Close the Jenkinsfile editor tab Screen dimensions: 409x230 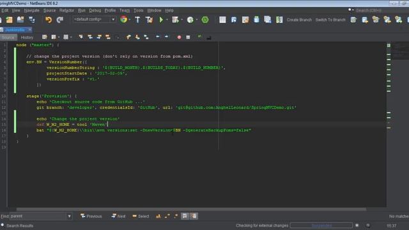pyautogui.click(x=30, y=30)
